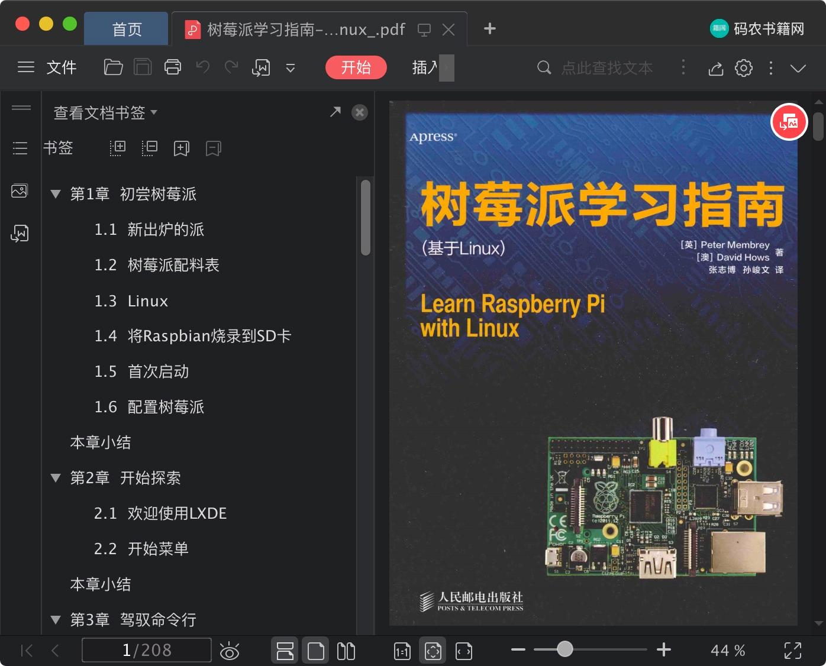Open a file with the folder icon

tap(113, 67)
